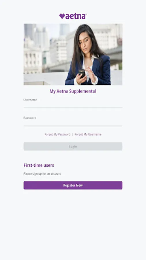The height and width of the screenshot is (260, 146).
Task: Click the Username label
Action: click(x=30, y=100)
